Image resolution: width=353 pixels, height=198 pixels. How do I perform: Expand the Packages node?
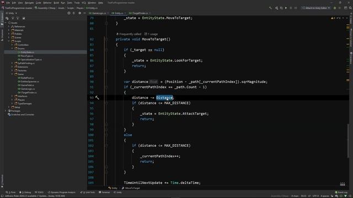point(6,111)
